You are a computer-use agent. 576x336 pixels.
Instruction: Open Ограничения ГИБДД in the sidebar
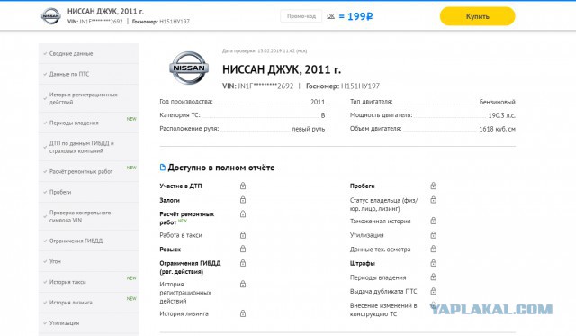[89, 241]
